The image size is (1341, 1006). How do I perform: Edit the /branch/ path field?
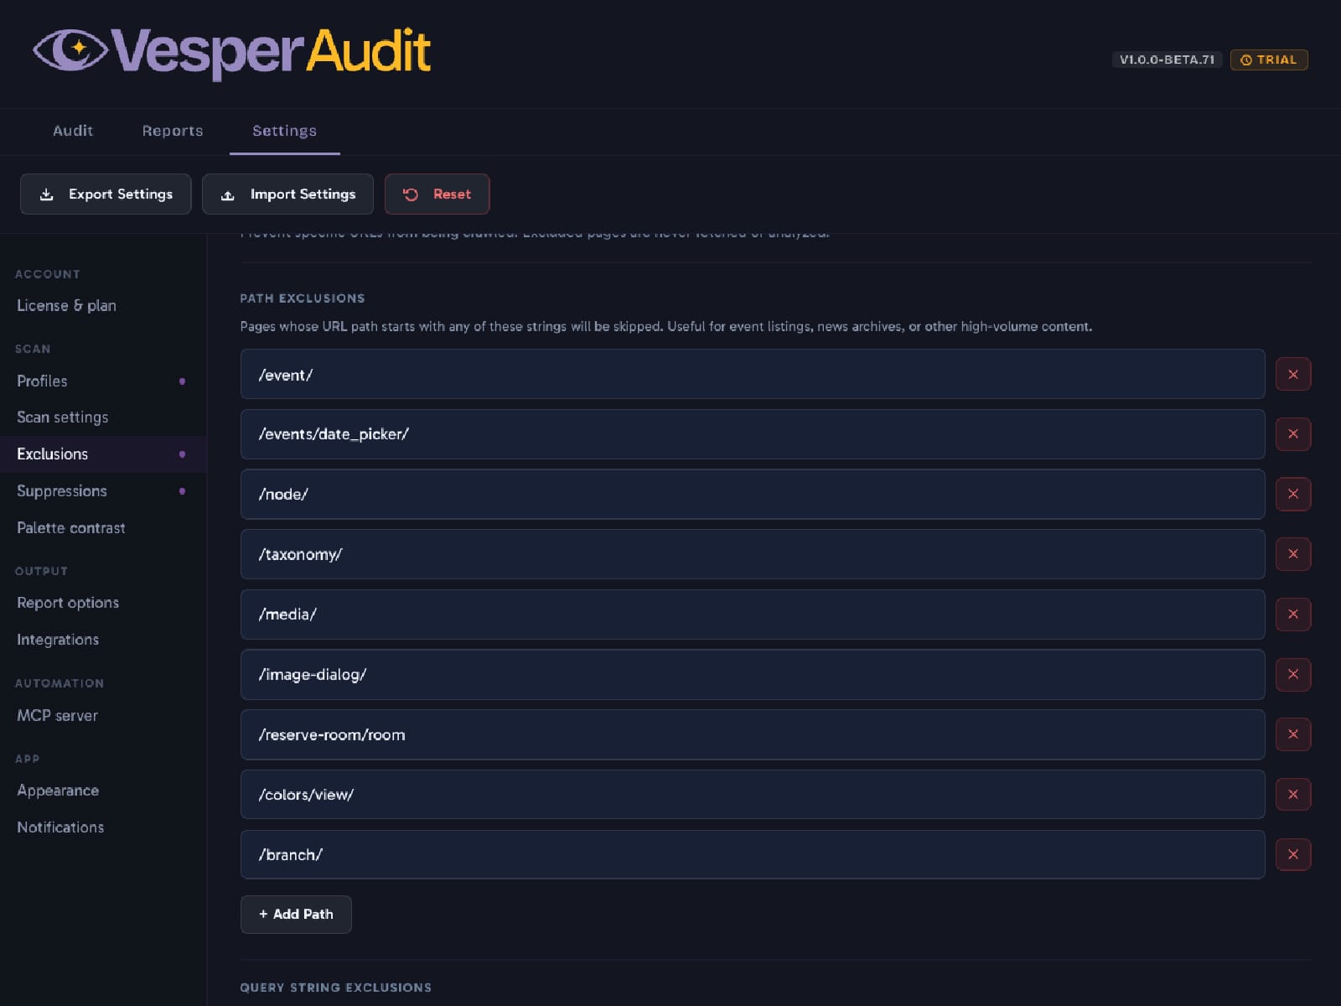(x=753, y=854)
